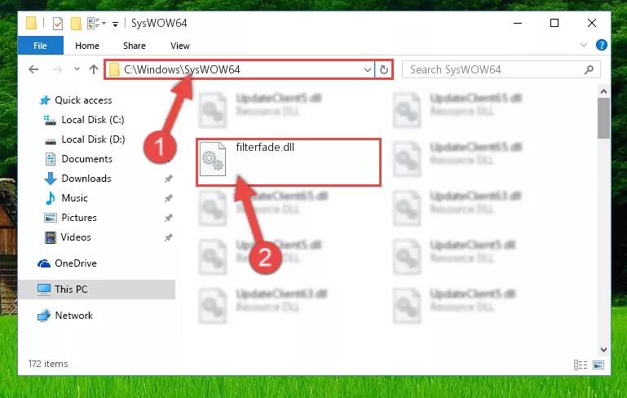This screenshot has height=398, width=627.
Task: Open Customize Quick Access Toolbar dropdown
Action: click(115, 24)
